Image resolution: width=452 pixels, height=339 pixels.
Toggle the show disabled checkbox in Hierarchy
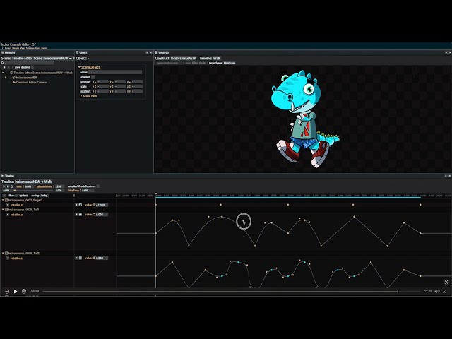[x=32, y=67]
